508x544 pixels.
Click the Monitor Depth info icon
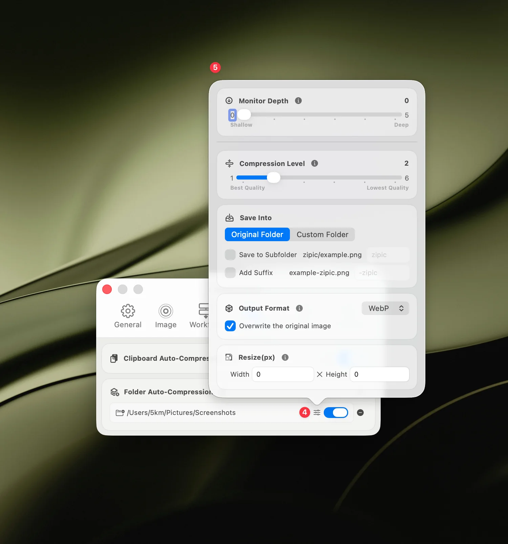point(298,101)
